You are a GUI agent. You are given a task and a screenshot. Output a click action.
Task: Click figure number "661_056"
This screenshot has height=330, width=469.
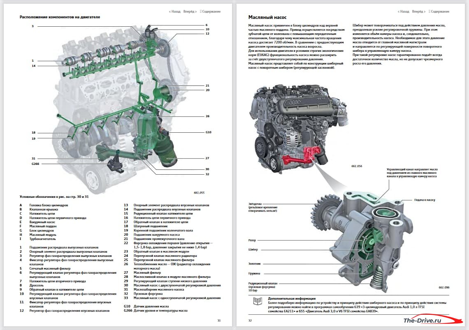point(357,166)
